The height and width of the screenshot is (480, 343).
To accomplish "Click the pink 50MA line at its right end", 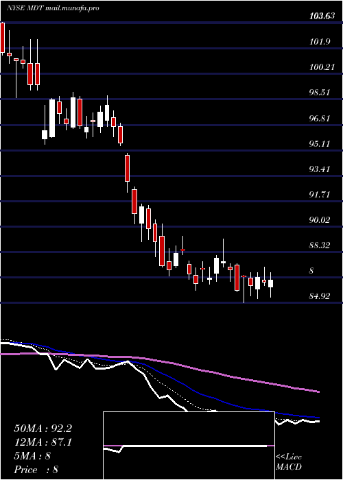I will click(x=317, y=391).
